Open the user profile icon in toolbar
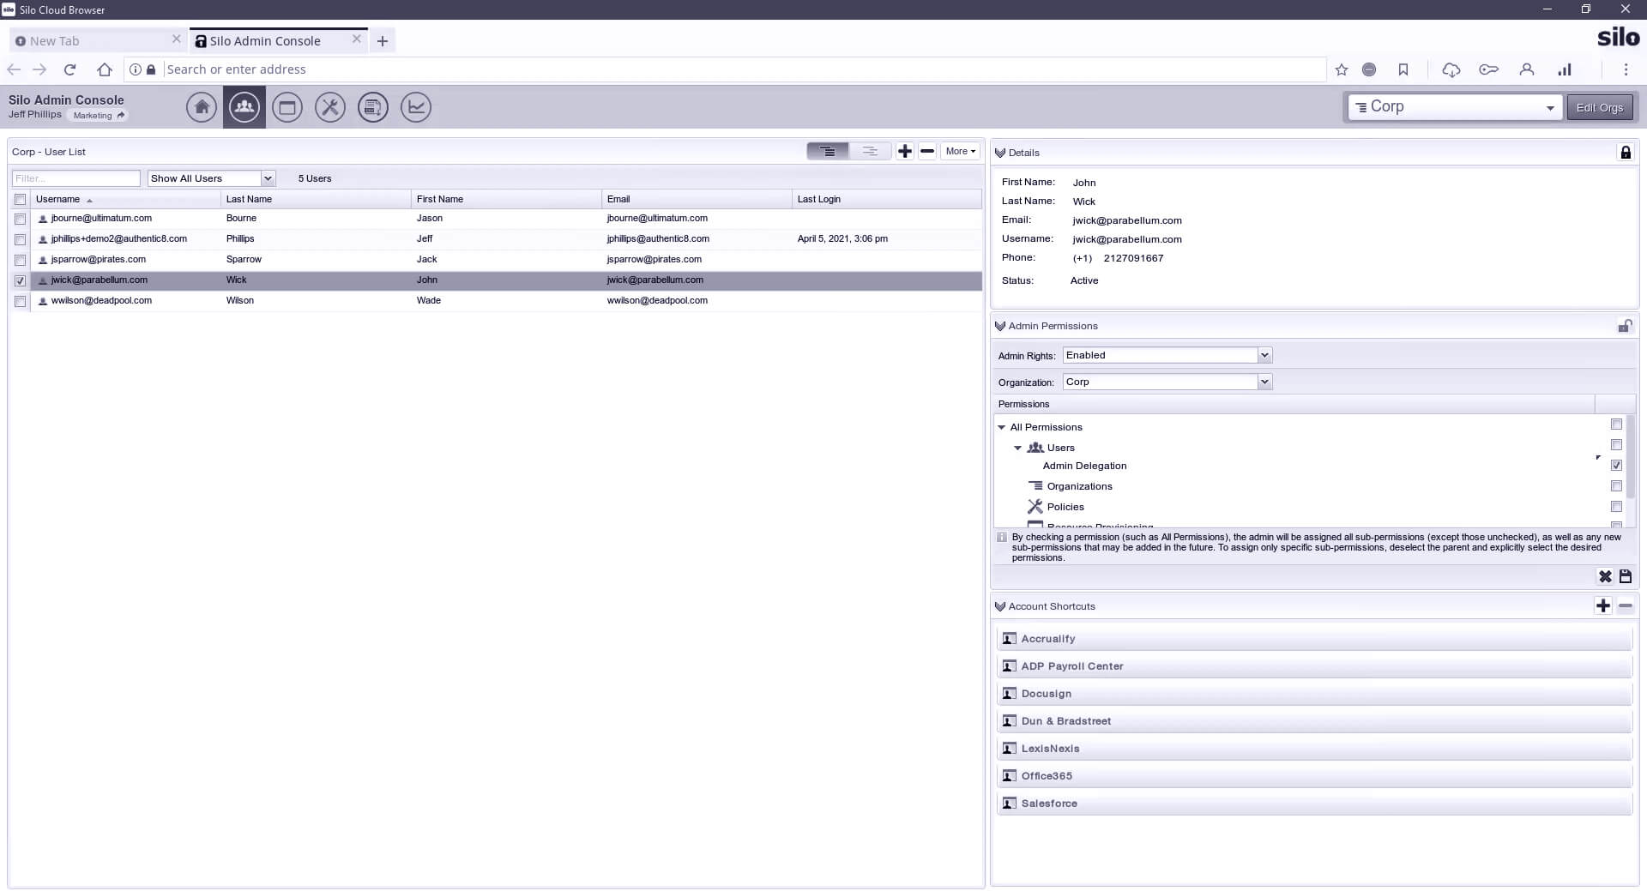The height and width of the screenshot is (891, 1647). pyautogui.click(x=1526, y=69)
